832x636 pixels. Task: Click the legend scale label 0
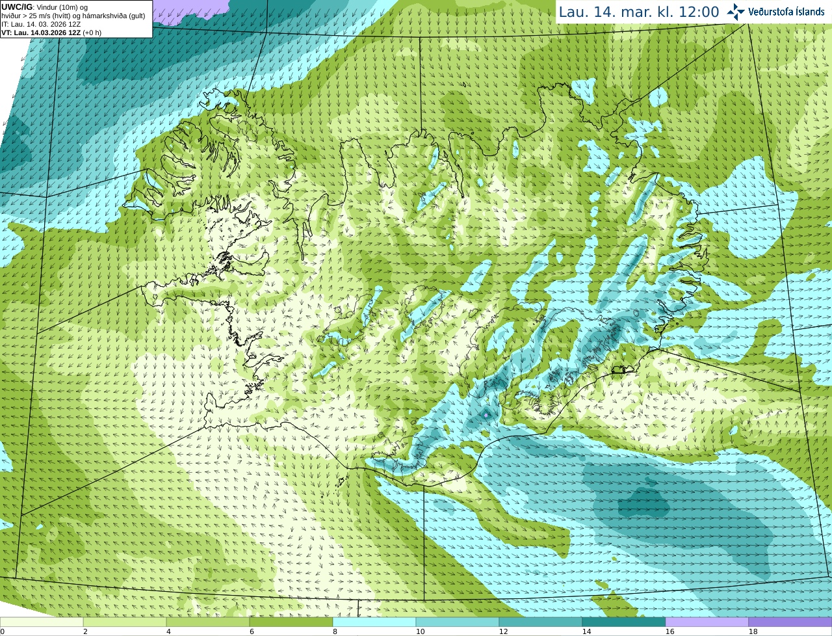pyautogui.click(x=3, y=631)
